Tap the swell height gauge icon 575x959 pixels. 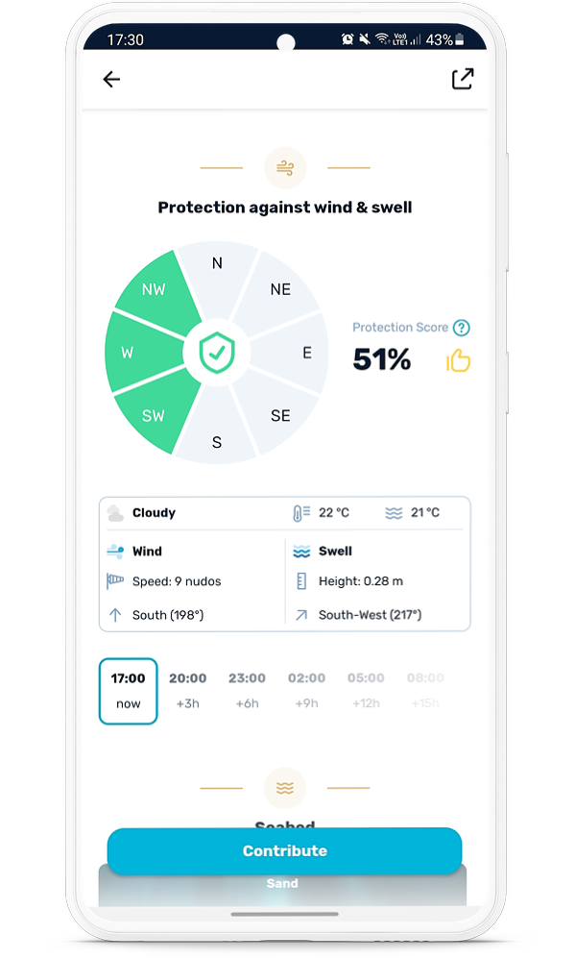301,580
